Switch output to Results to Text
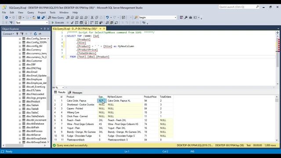This screenshot has width=281, height=158. point(107,22)
